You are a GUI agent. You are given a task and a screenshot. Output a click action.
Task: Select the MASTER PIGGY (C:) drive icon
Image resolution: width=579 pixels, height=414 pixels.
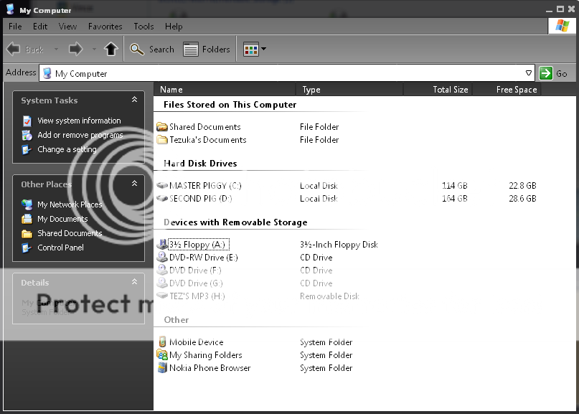tap(162, 186)
